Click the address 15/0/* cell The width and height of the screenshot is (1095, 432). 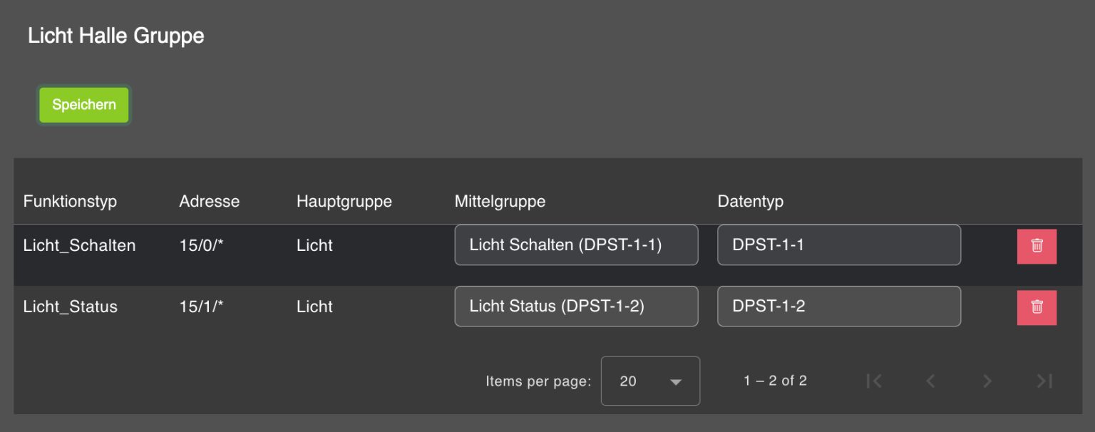(x=200, y=245)
